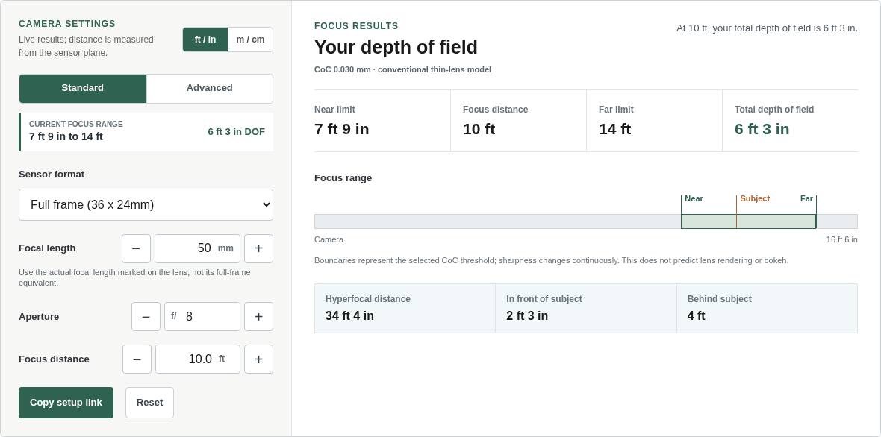
Task: Click Copy setup link button
Action: pyautogui.click(x=66, y=403)
